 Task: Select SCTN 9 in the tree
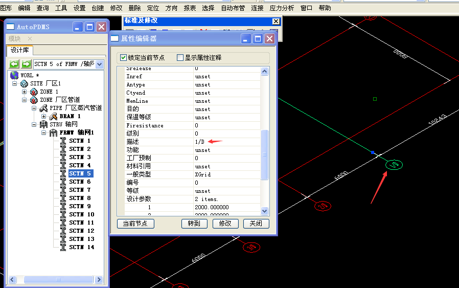tap(80, 206)
